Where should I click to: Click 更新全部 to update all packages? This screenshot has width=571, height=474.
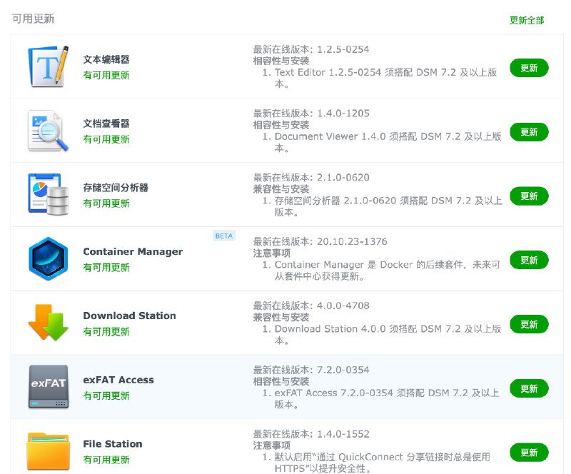tap(527, 19)
